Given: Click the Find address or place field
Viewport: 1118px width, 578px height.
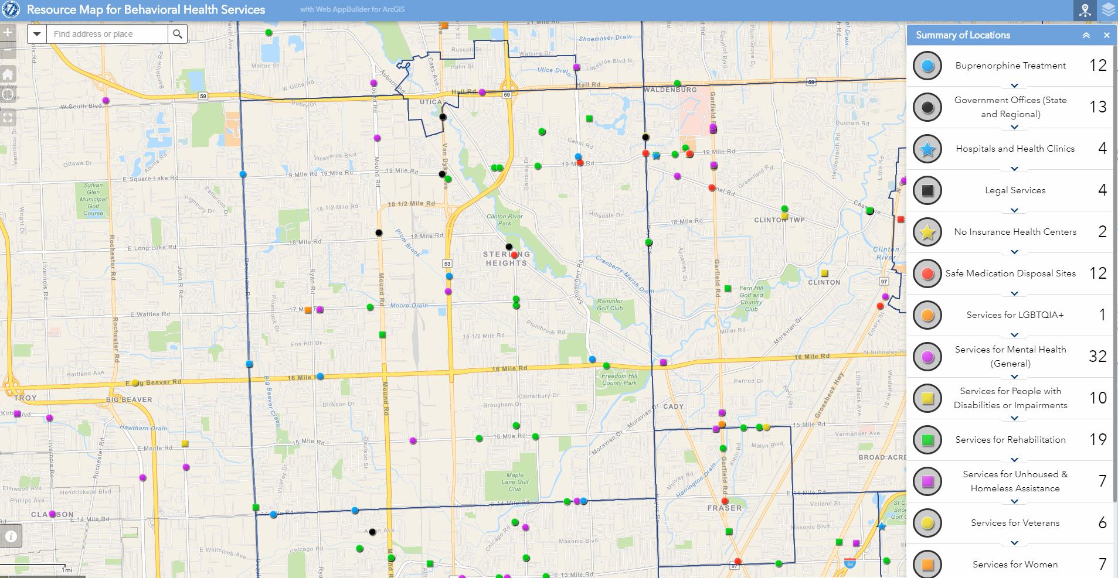Looking at the screenshot, I should click(107, 34).
